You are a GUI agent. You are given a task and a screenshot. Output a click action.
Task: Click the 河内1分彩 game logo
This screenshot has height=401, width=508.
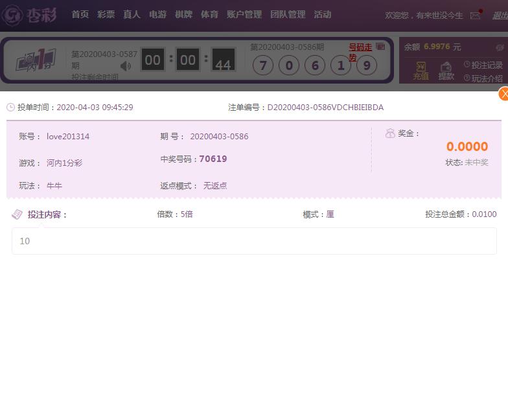click(35, 61)
